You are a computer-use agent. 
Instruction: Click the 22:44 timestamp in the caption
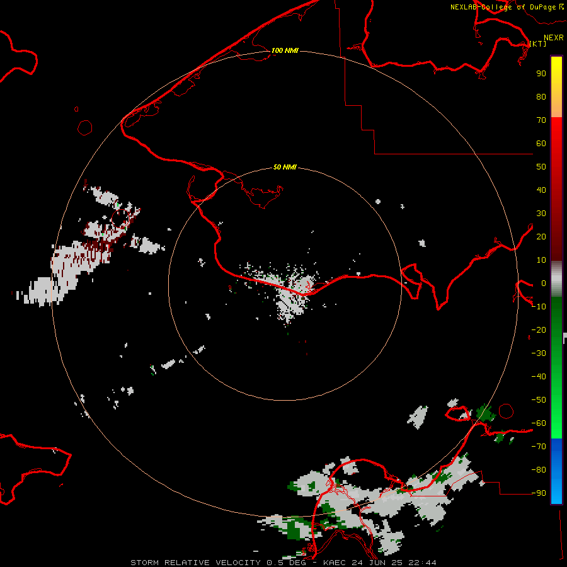[x=422, y=563]
